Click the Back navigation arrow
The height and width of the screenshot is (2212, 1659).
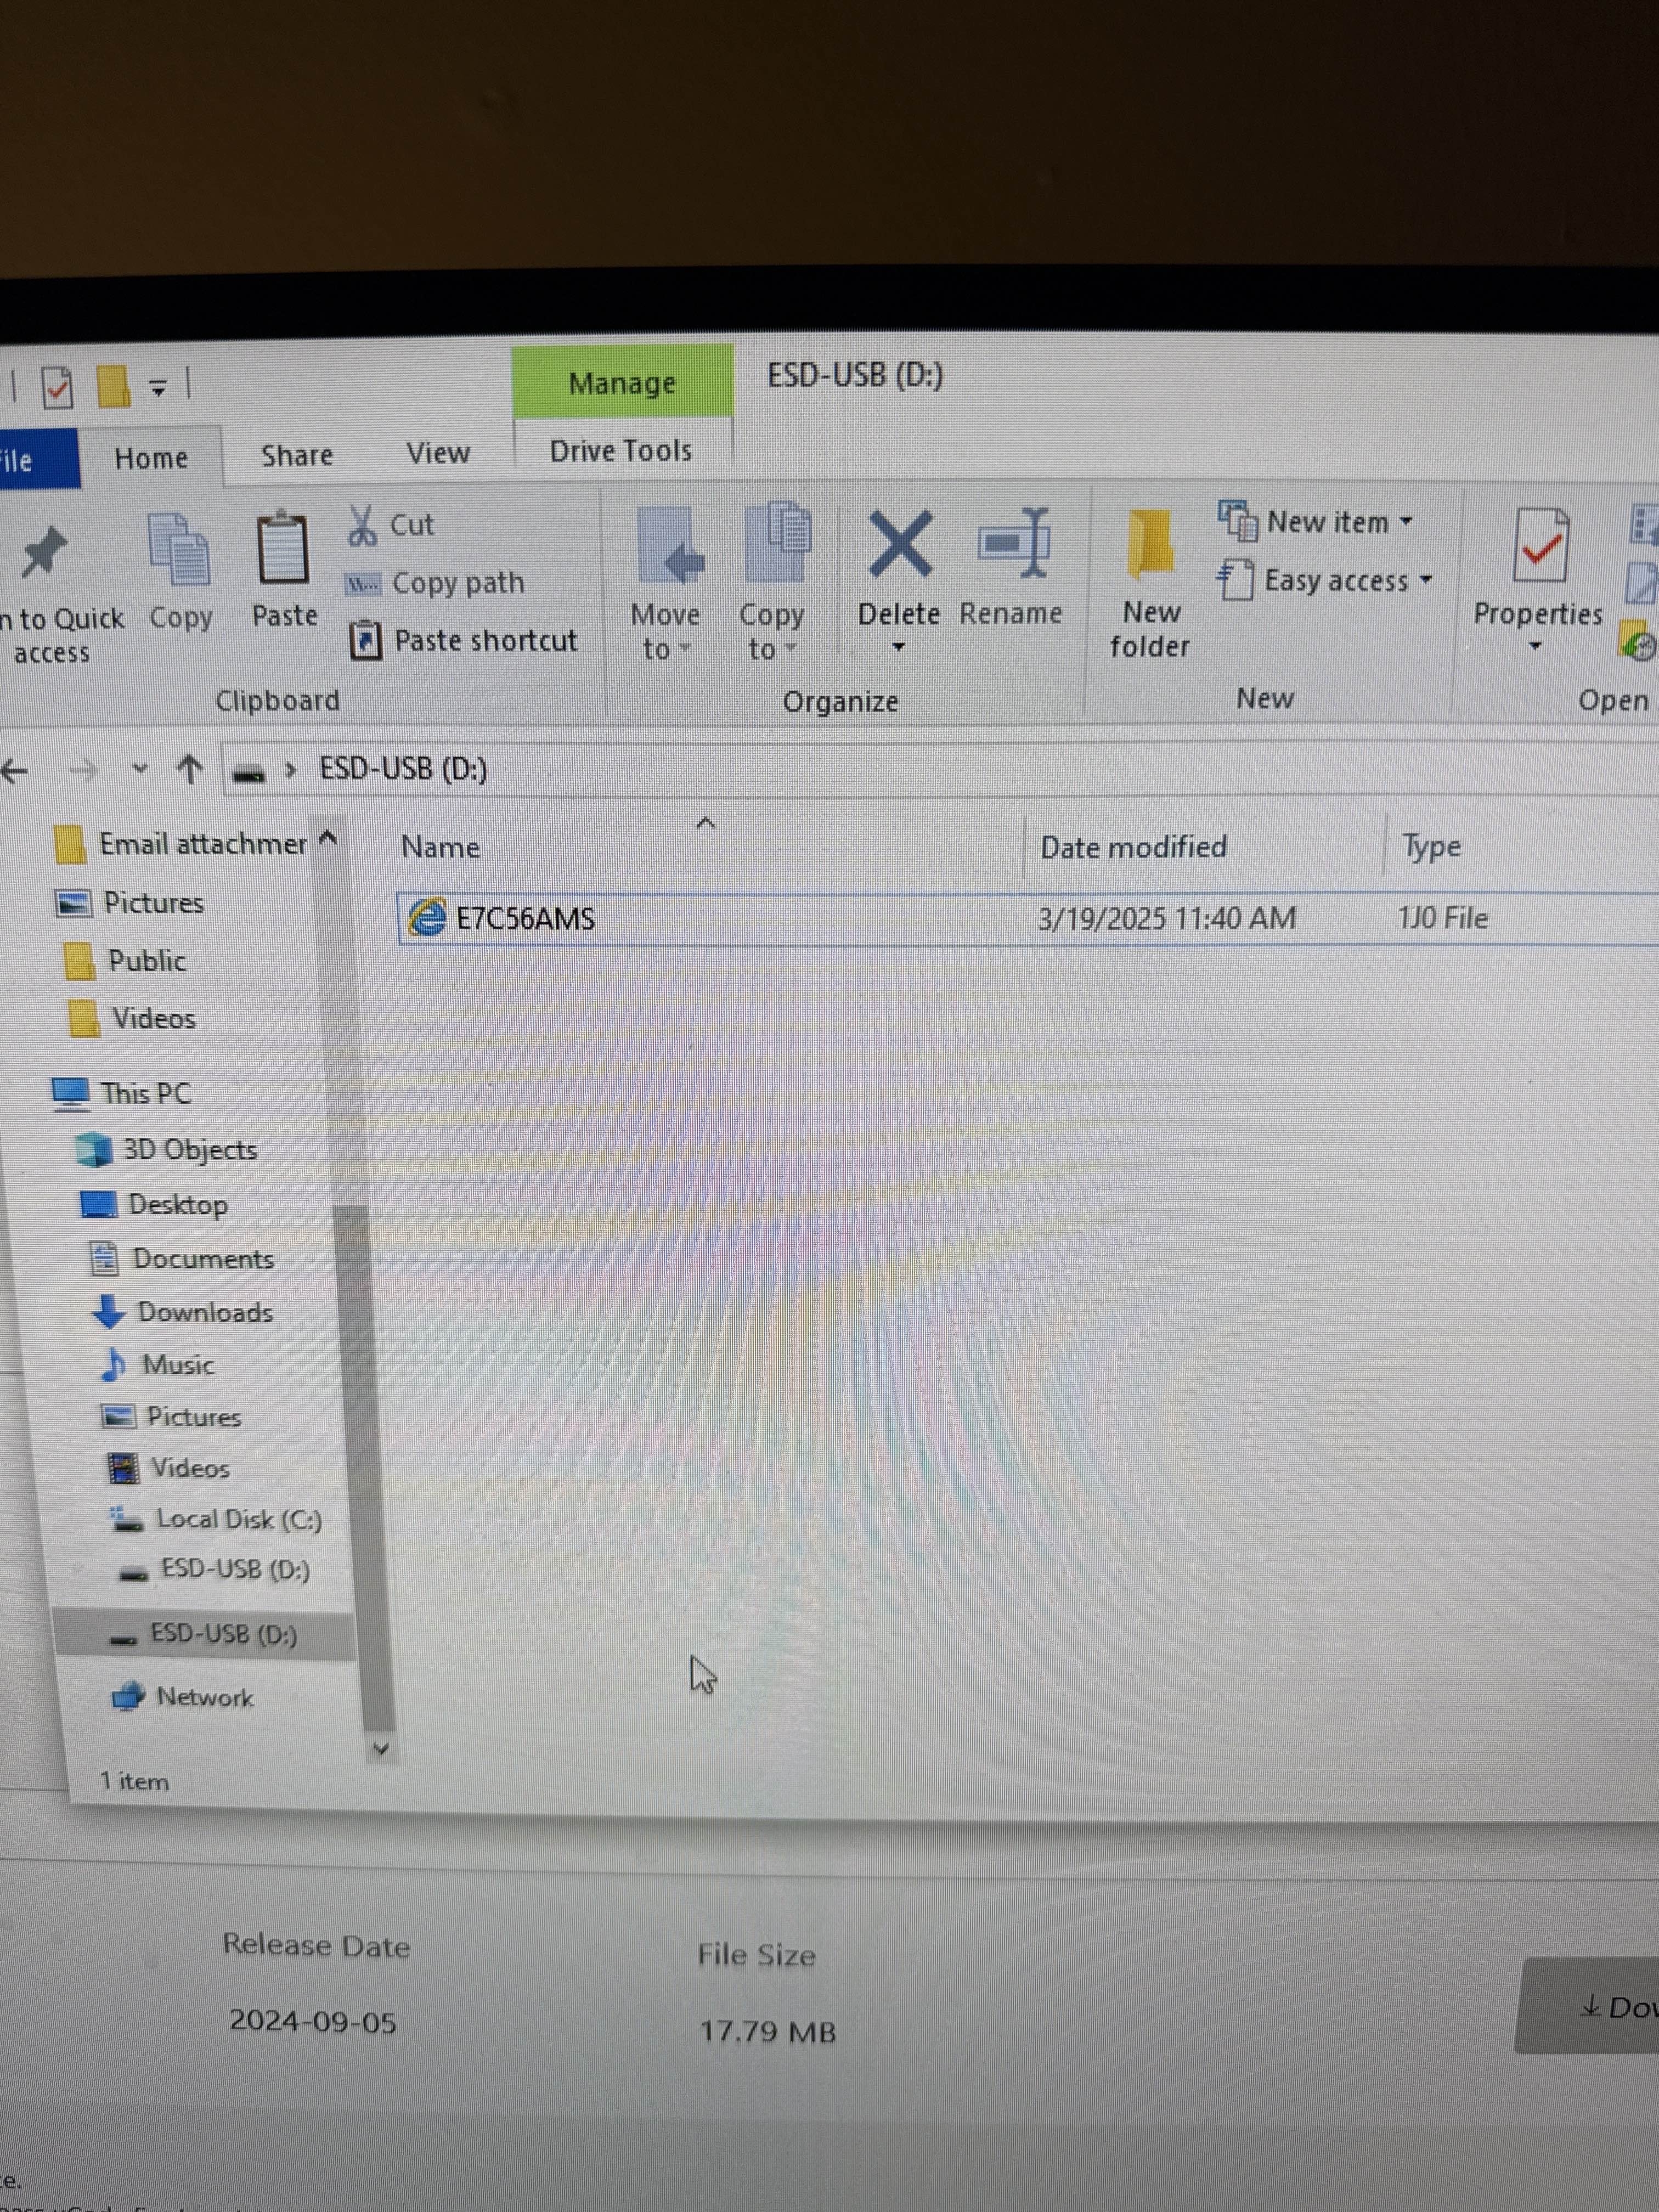(13, 771)
